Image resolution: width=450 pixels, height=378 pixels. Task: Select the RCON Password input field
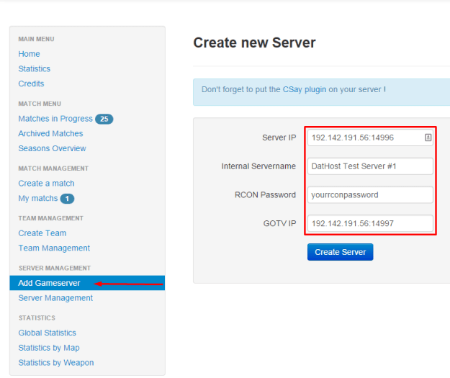click(x=370, y=195)
